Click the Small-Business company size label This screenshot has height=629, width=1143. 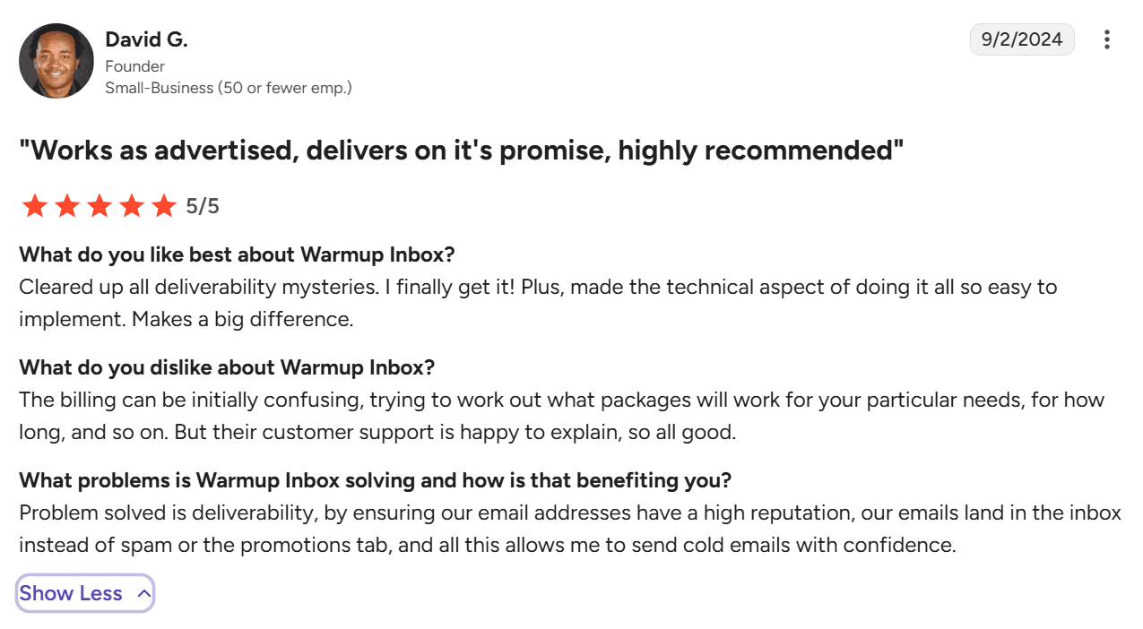[x=229, y=87]
